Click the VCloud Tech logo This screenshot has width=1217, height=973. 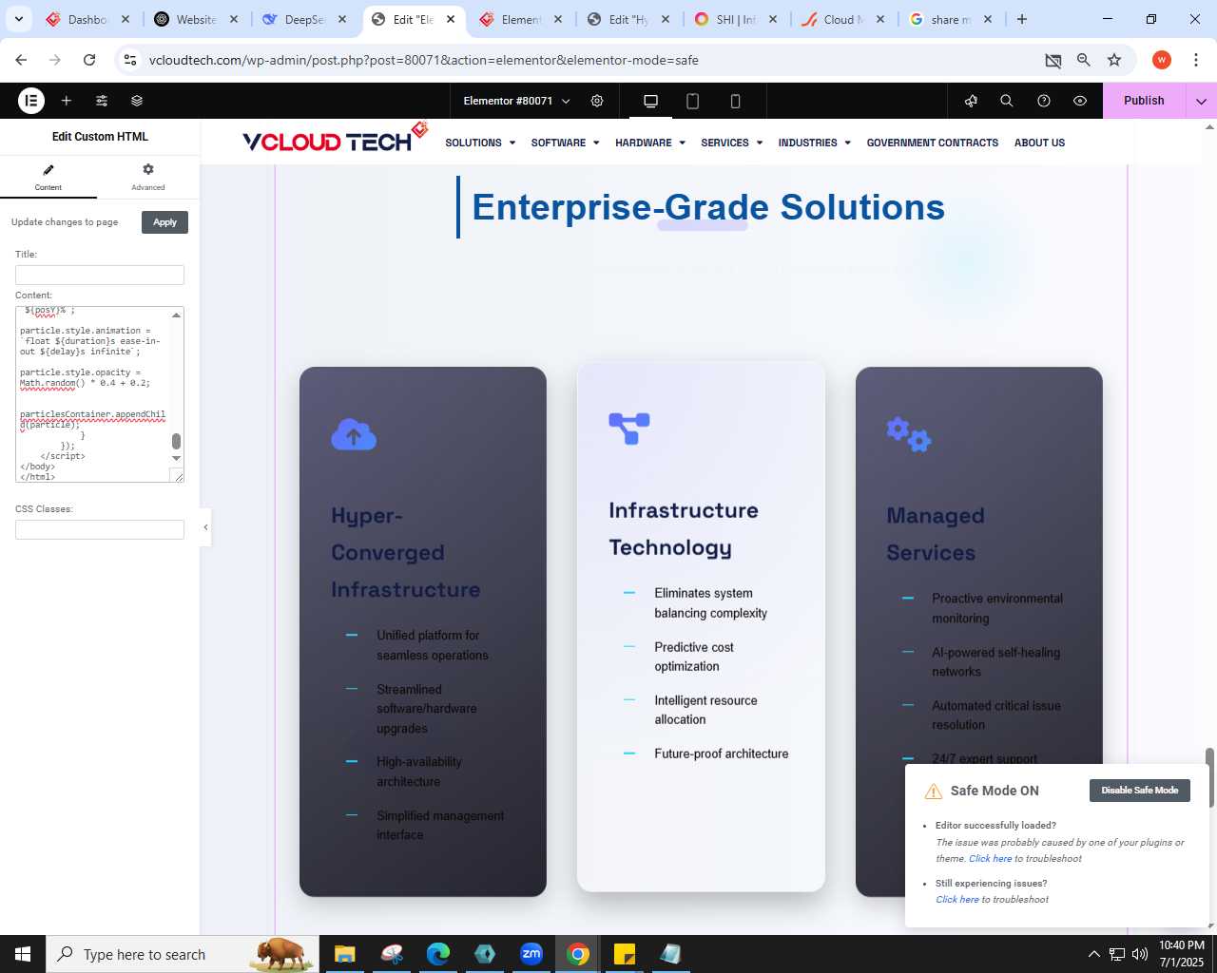click(335, 139)
